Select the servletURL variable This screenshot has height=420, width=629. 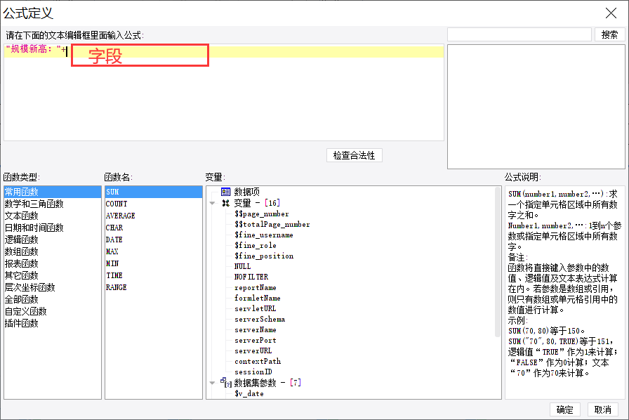[256, 309]
